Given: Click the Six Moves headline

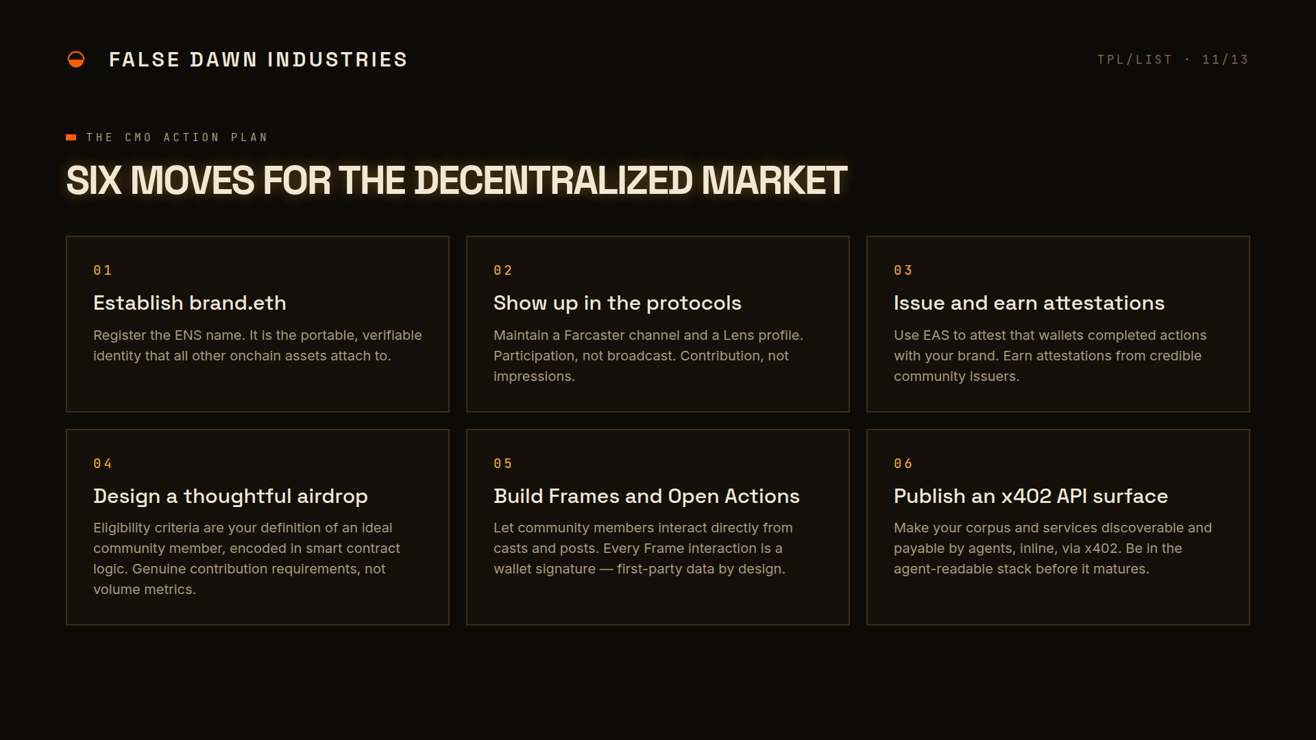Looking at the screenshot, I should tap(456, 181).
